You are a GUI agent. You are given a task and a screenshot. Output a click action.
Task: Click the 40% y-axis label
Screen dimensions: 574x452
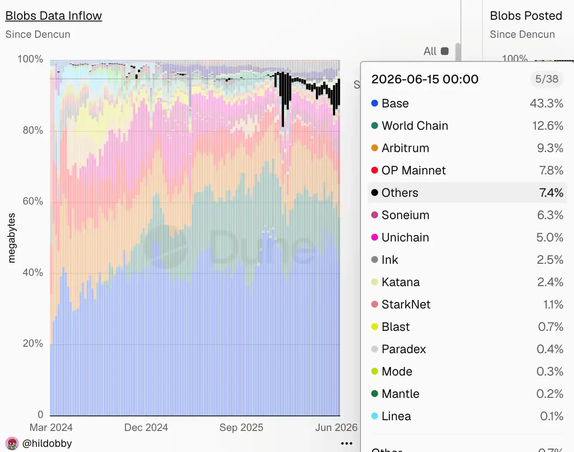[x=33, y=272]
